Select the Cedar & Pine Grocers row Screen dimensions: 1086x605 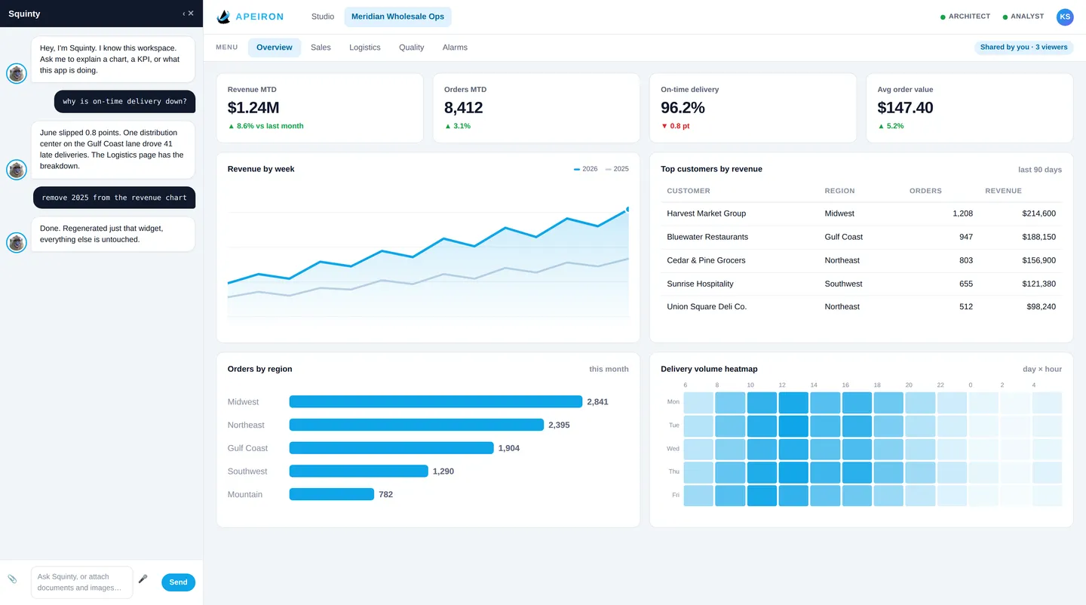(x=861, y=260)
